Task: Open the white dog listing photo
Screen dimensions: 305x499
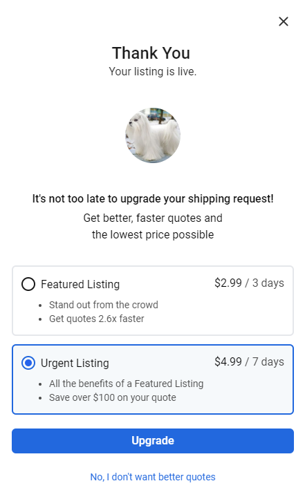Action: (153, 135)
